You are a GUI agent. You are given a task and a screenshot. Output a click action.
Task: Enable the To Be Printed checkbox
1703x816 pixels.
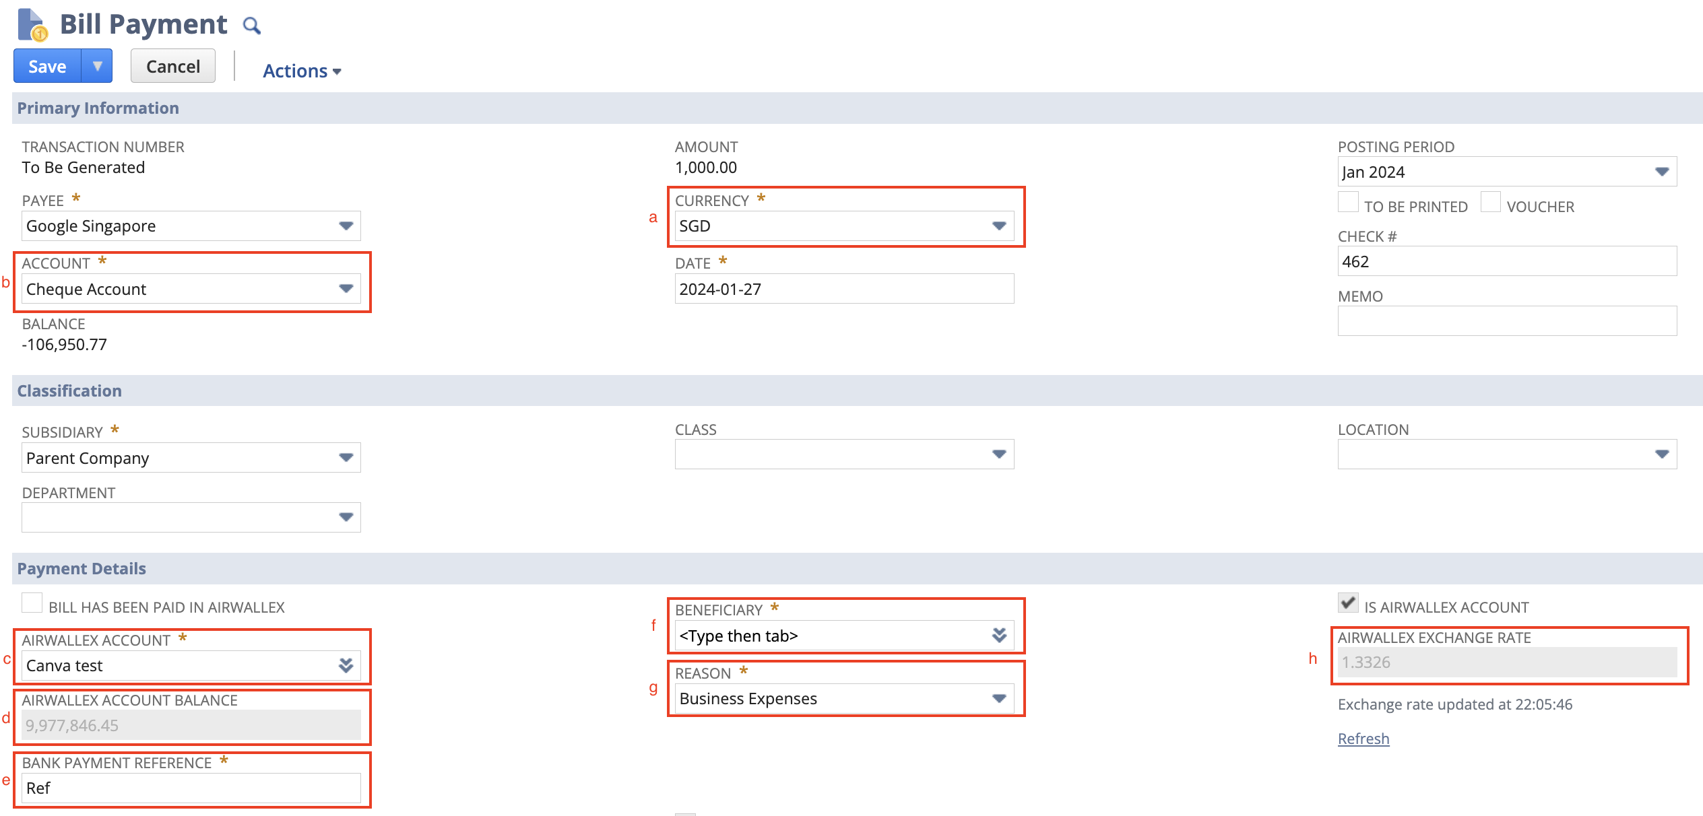point(1348,203)
